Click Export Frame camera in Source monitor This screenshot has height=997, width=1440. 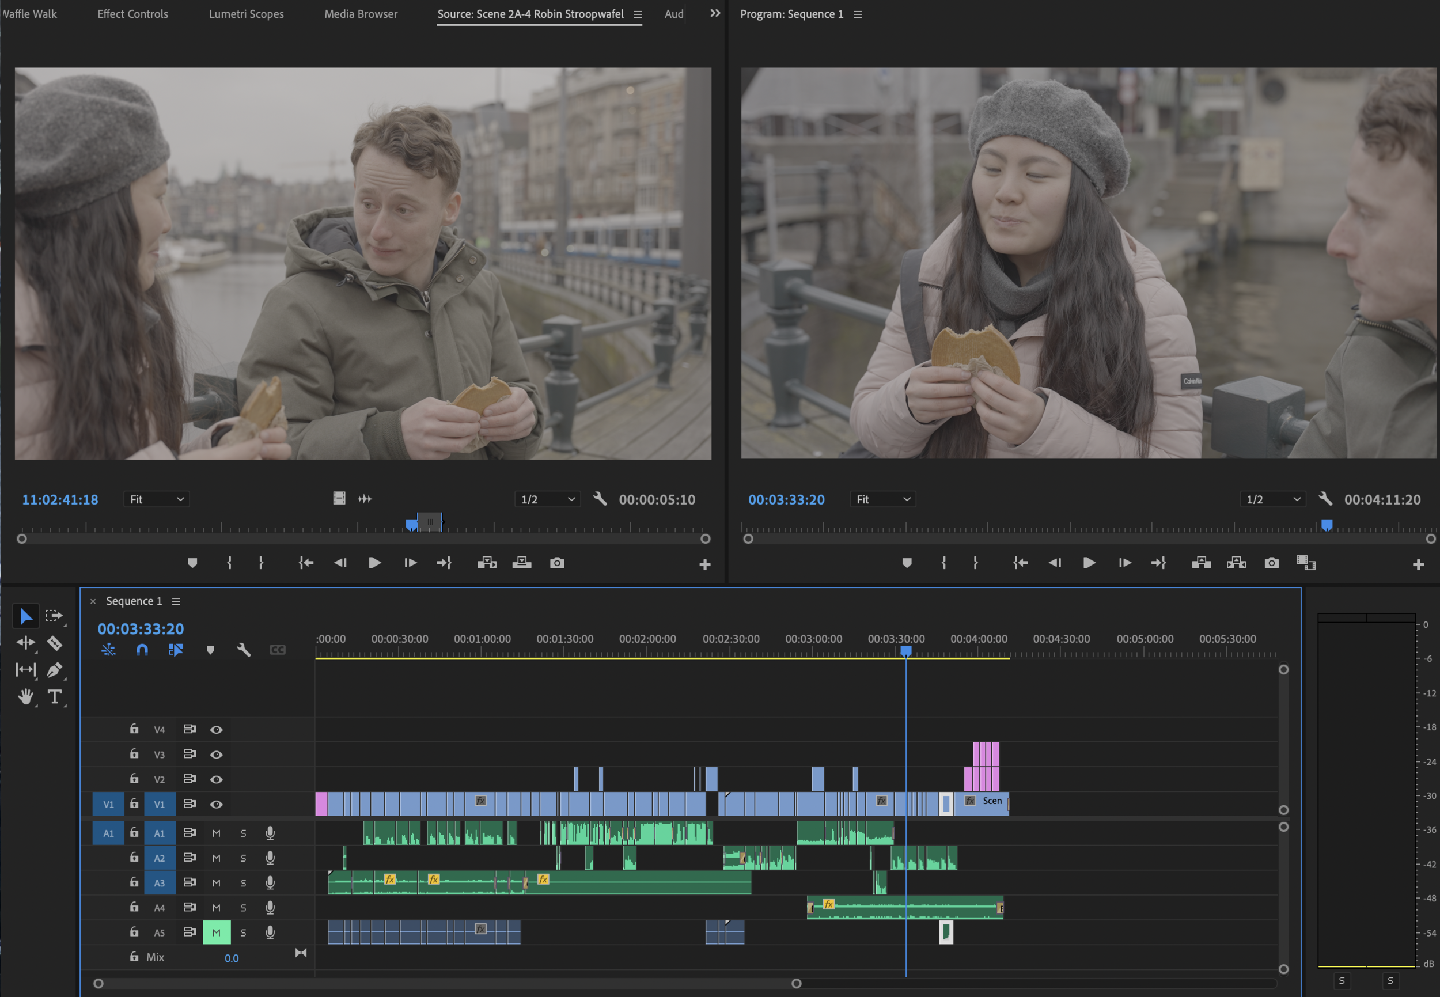[x=556, y=563]
